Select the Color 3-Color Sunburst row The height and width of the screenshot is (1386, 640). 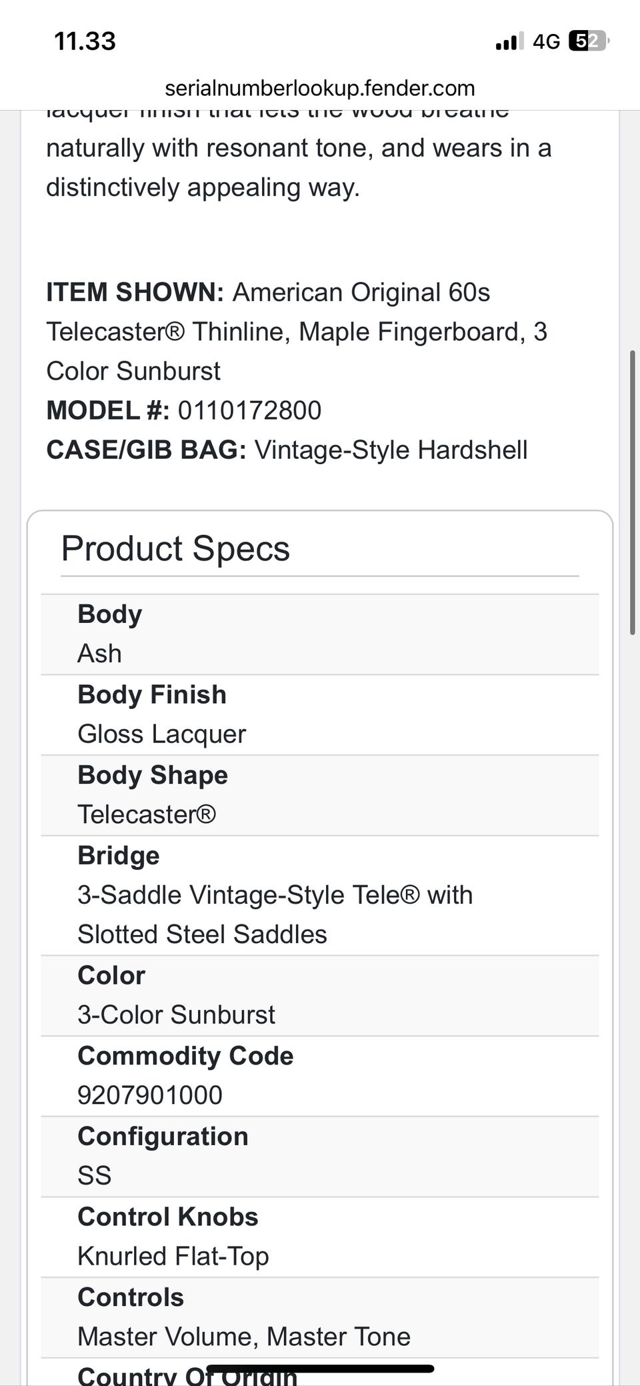pos(320,996)
